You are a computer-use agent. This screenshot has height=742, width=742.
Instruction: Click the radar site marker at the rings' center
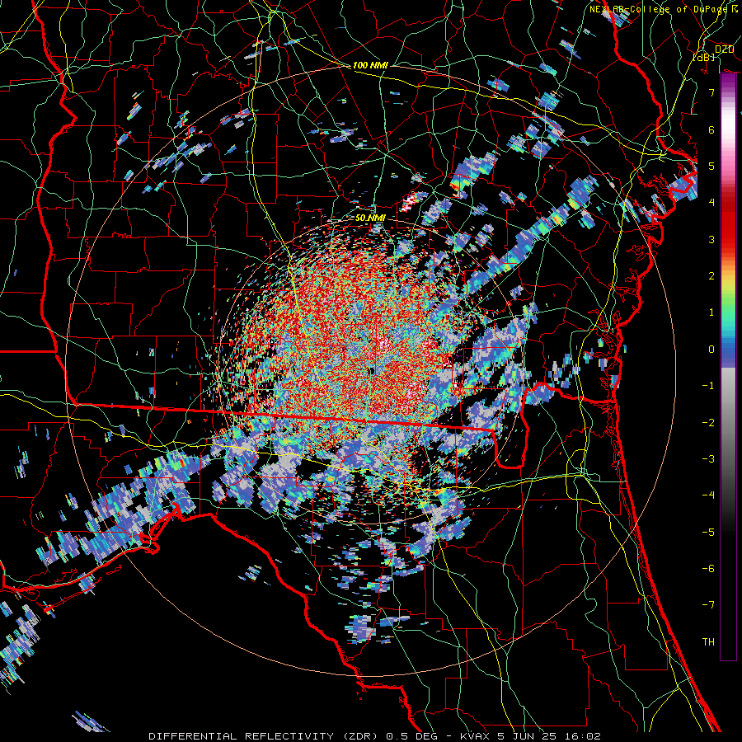tap(372, 371)
